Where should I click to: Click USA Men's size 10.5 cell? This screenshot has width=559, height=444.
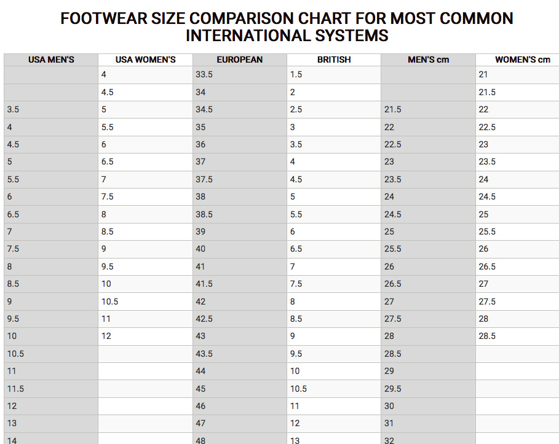tap(15, 354)
